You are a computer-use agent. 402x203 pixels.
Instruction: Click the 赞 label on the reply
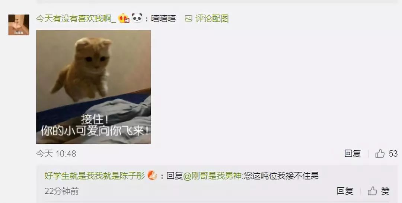click(385, 191)
